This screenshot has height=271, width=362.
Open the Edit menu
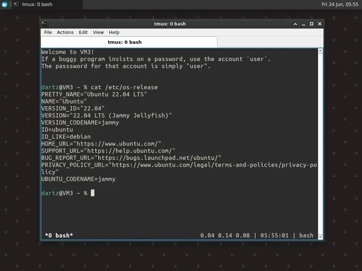coord(83,32)
